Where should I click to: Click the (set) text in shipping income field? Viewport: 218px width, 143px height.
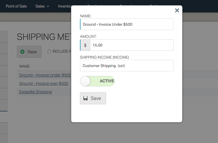[121, 66]
